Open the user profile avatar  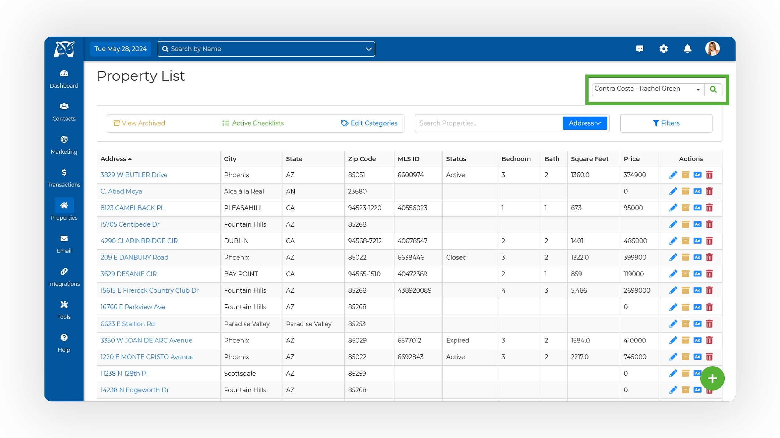(x=712, y=49)
